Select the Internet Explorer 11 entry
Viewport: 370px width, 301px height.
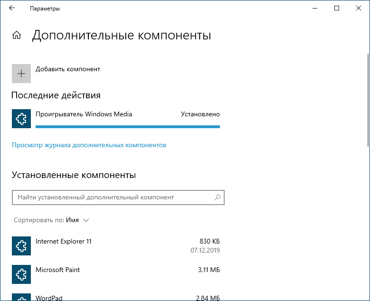tap(116, 246)
